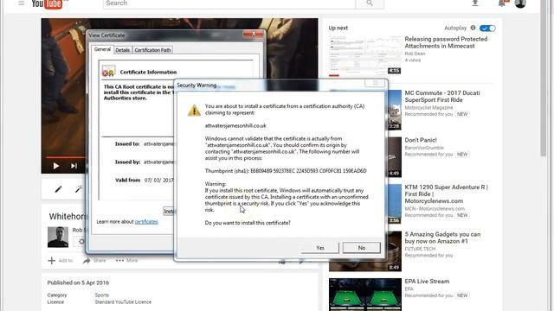The image size is (554, 311).
Task: Click Yes to install the certificate
Action: 320,248
